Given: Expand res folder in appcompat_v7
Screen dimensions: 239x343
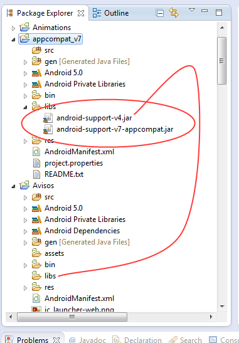Looking at the screenshot, I should [x=25, y=141].
